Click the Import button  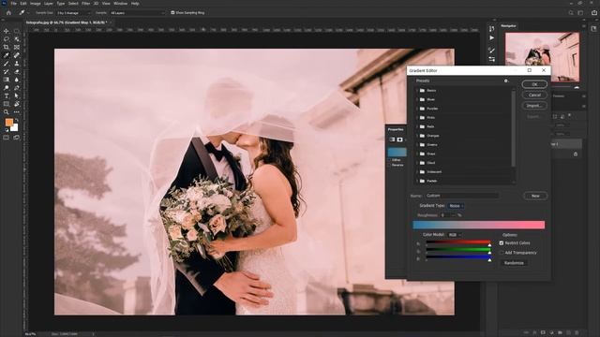(534, 106)
